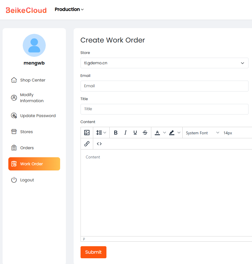
Task: Focus the Title input field
Action: coord(164,109)
